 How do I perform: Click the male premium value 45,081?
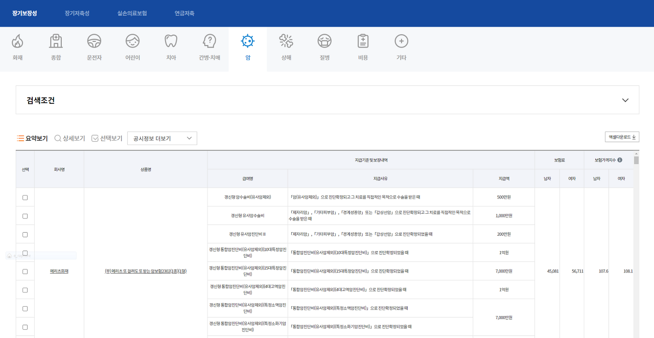pos(552,271)
